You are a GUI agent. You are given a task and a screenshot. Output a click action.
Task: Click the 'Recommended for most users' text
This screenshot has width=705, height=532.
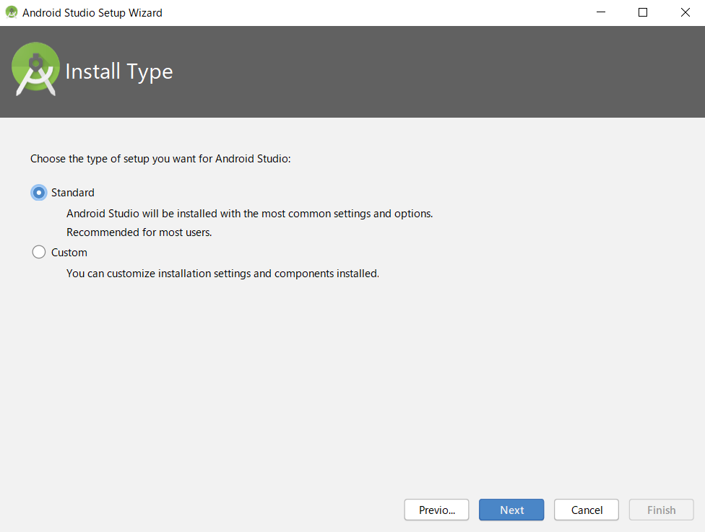139,232
